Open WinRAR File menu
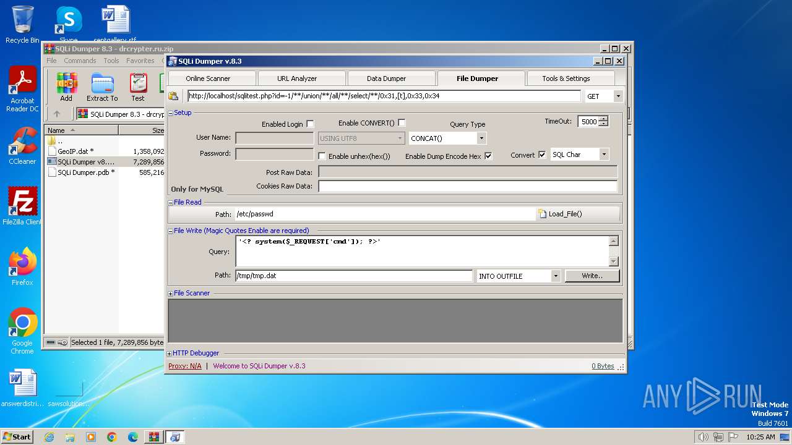Image resolution: width=792 pixels, height=445 pixels. pos(51,61)
